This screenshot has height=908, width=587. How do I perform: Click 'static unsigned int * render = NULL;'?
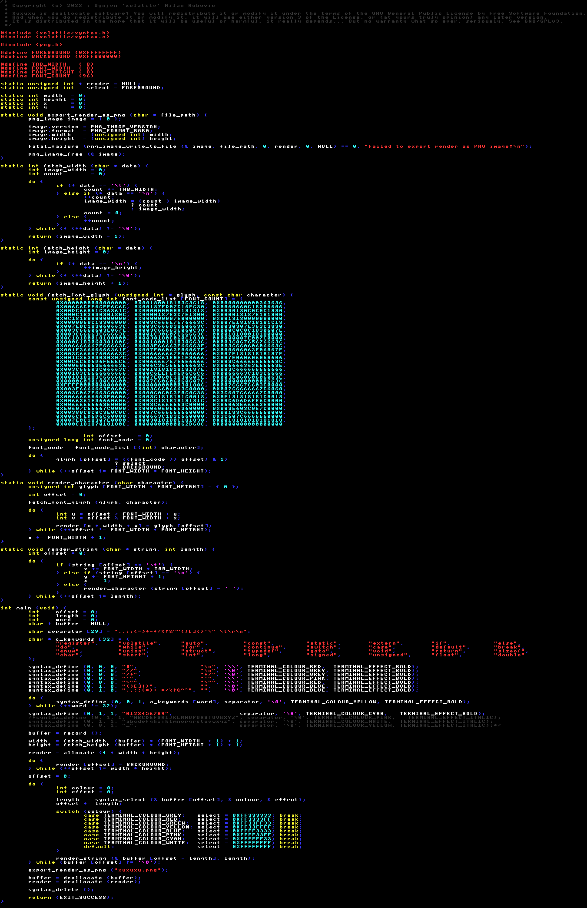70,84
